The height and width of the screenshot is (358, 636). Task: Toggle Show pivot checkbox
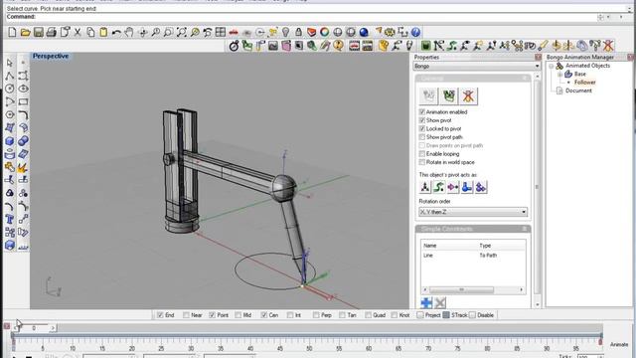(421, 120)
